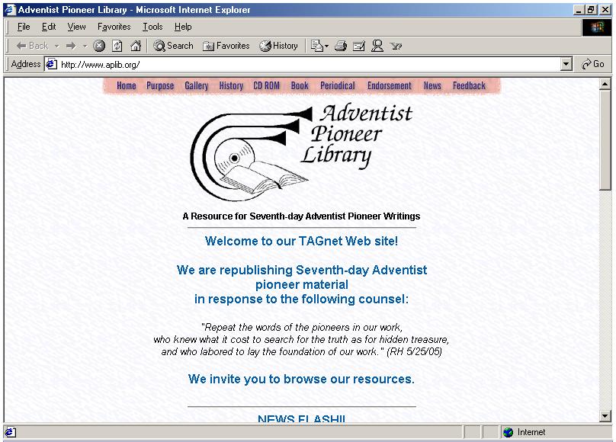Click the Internet zone globe icon
The image size is (616, 442).
508,432
